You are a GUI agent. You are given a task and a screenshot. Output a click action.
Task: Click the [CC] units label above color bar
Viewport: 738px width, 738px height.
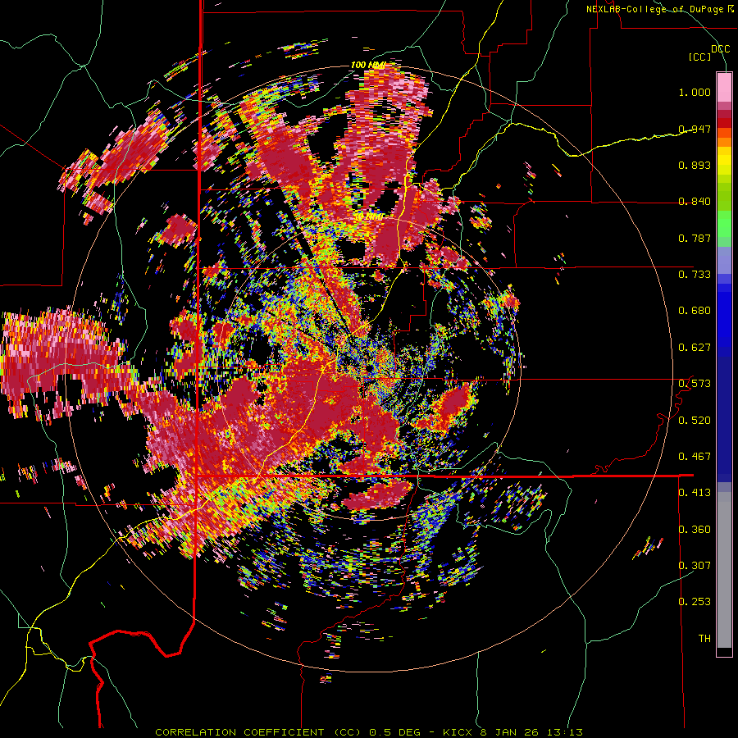[700, 57]
